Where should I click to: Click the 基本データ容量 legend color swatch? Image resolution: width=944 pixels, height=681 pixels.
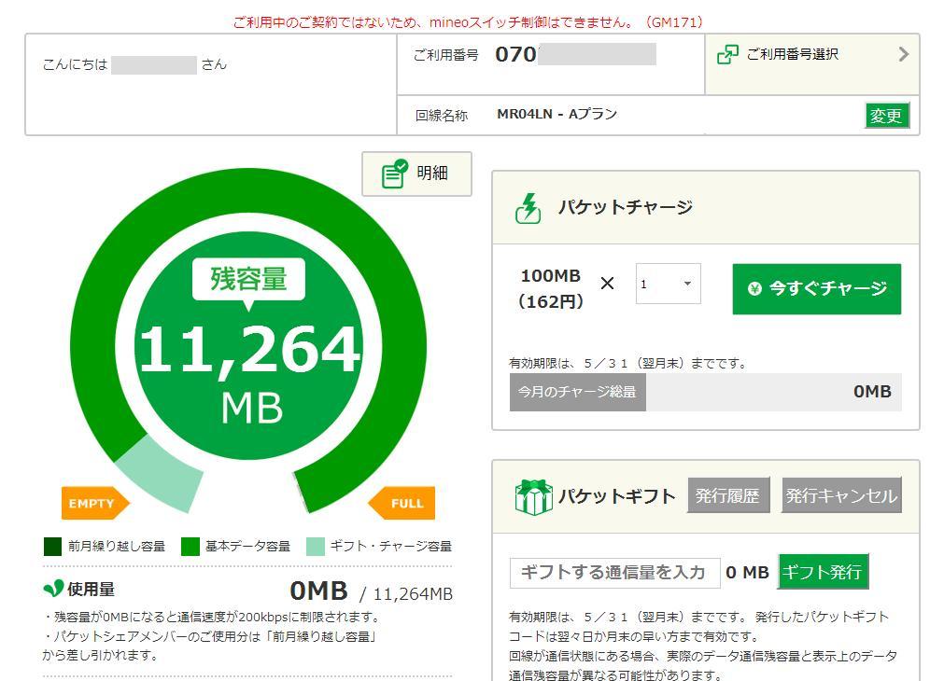[x=190, y=546]
